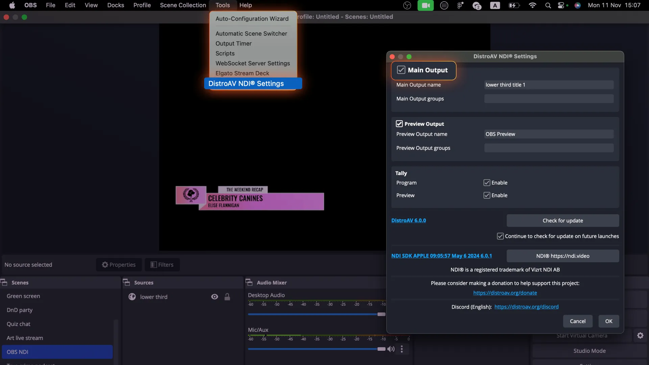Select the DnD party scene
Viewport: 649px width, 365px height.
[x=57, y=310]
